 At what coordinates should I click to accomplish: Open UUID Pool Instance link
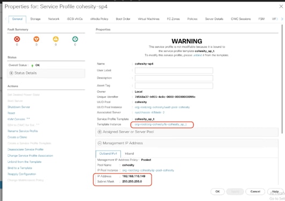pyautogui.click(x=162, y=107)
